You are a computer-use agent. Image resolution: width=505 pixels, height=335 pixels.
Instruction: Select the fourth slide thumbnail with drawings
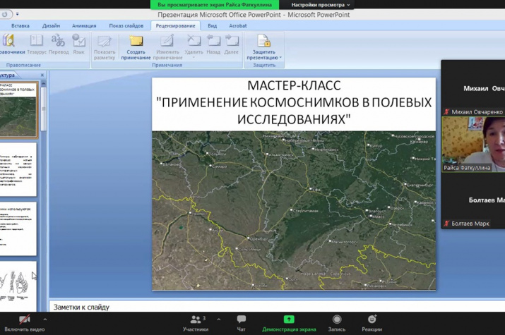(18, 286)
